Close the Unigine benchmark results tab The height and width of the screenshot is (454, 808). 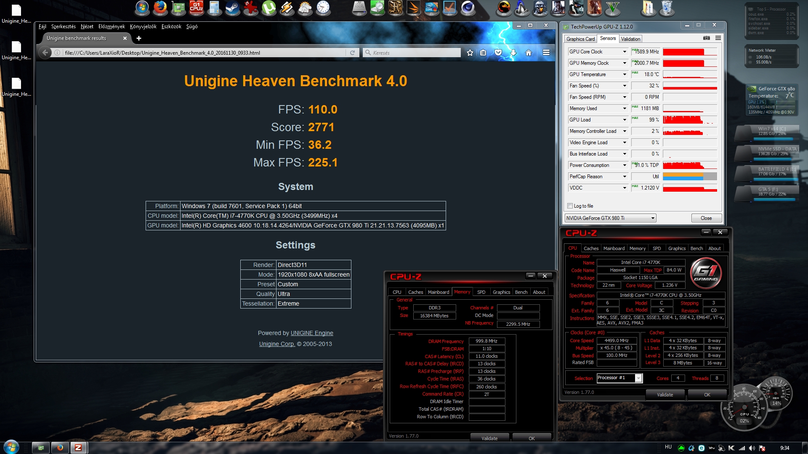(125, 38)
